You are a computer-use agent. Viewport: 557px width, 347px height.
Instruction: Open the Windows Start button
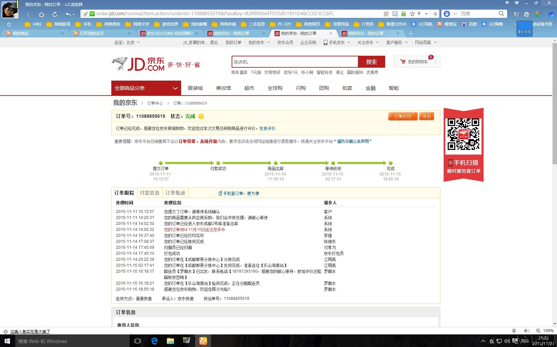click(x=7, y=341)
